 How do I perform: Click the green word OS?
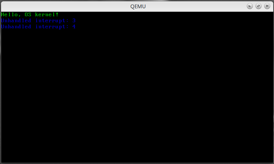[x=28, y=14]
